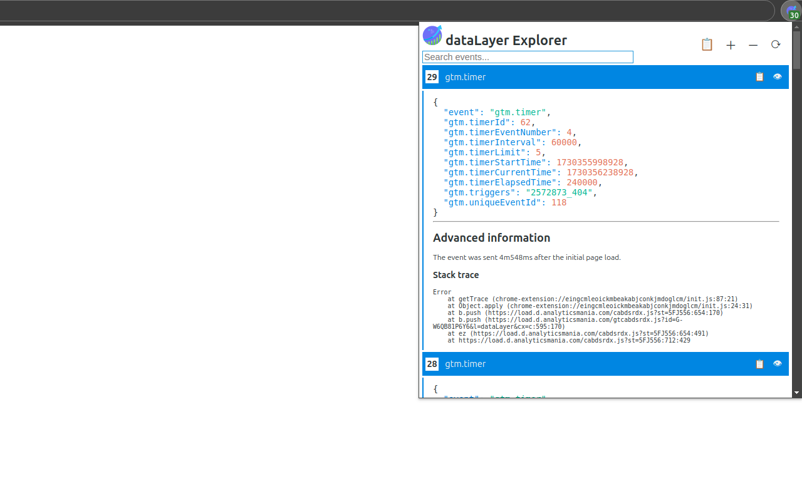
Task: Copy all events with header clipboard icon
Action: coord(707,44)
